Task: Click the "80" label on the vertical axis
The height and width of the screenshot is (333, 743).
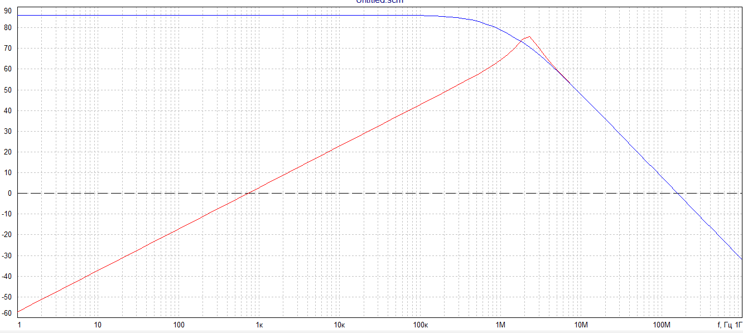Action: pos(7,28)
